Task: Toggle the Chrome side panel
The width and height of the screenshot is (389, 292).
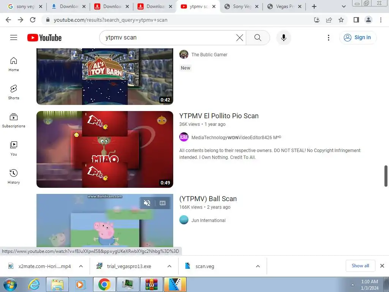Action: click(x=356, y=20)
